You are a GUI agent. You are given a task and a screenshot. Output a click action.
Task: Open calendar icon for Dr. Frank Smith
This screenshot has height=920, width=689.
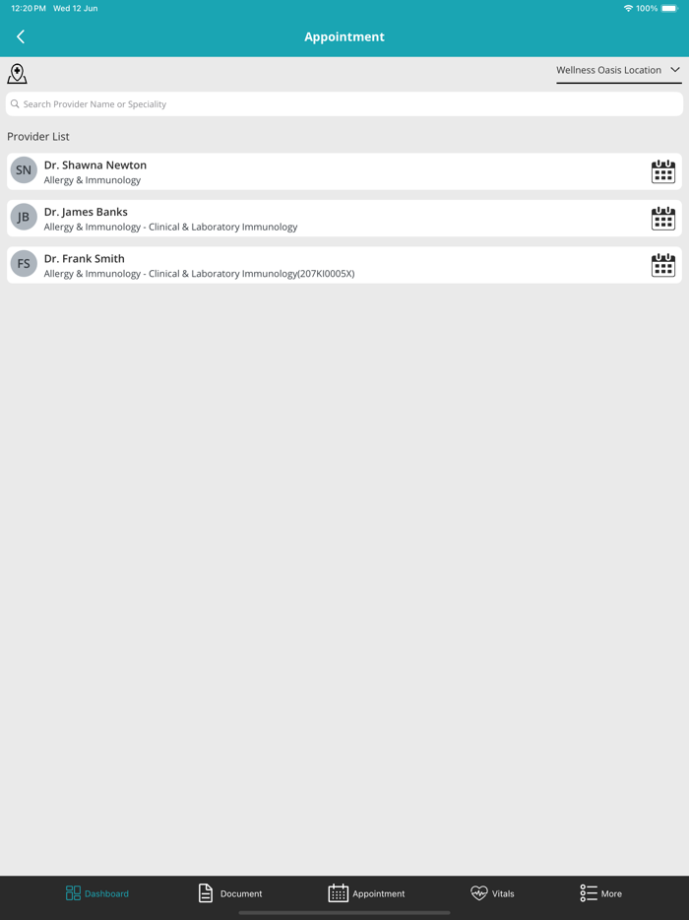(x=663, y=264)
